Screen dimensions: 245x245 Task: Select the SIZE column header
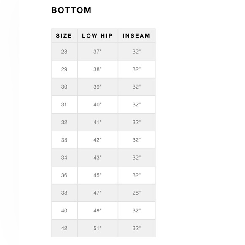tap(64, 36)
